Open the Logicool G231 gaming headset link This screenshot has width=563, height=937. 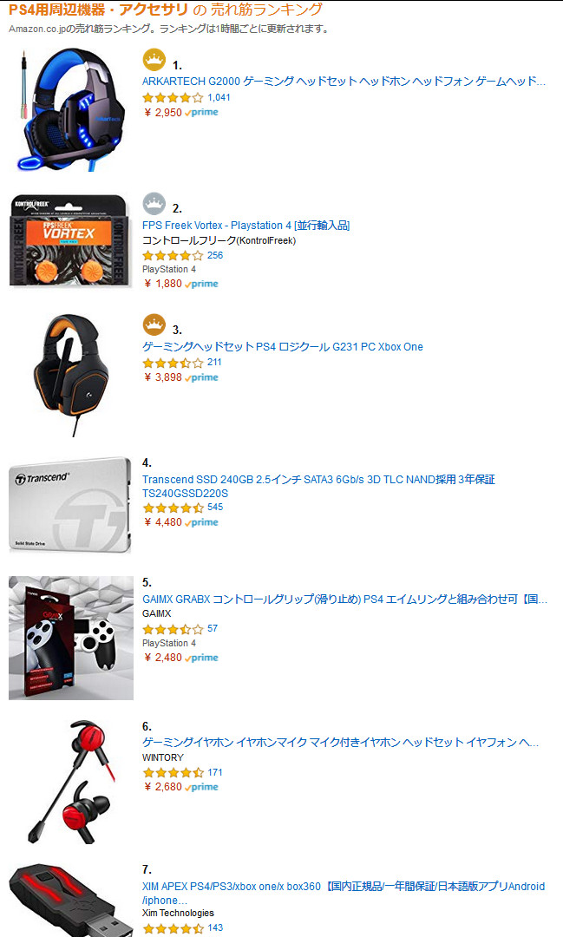coord(283,346)
